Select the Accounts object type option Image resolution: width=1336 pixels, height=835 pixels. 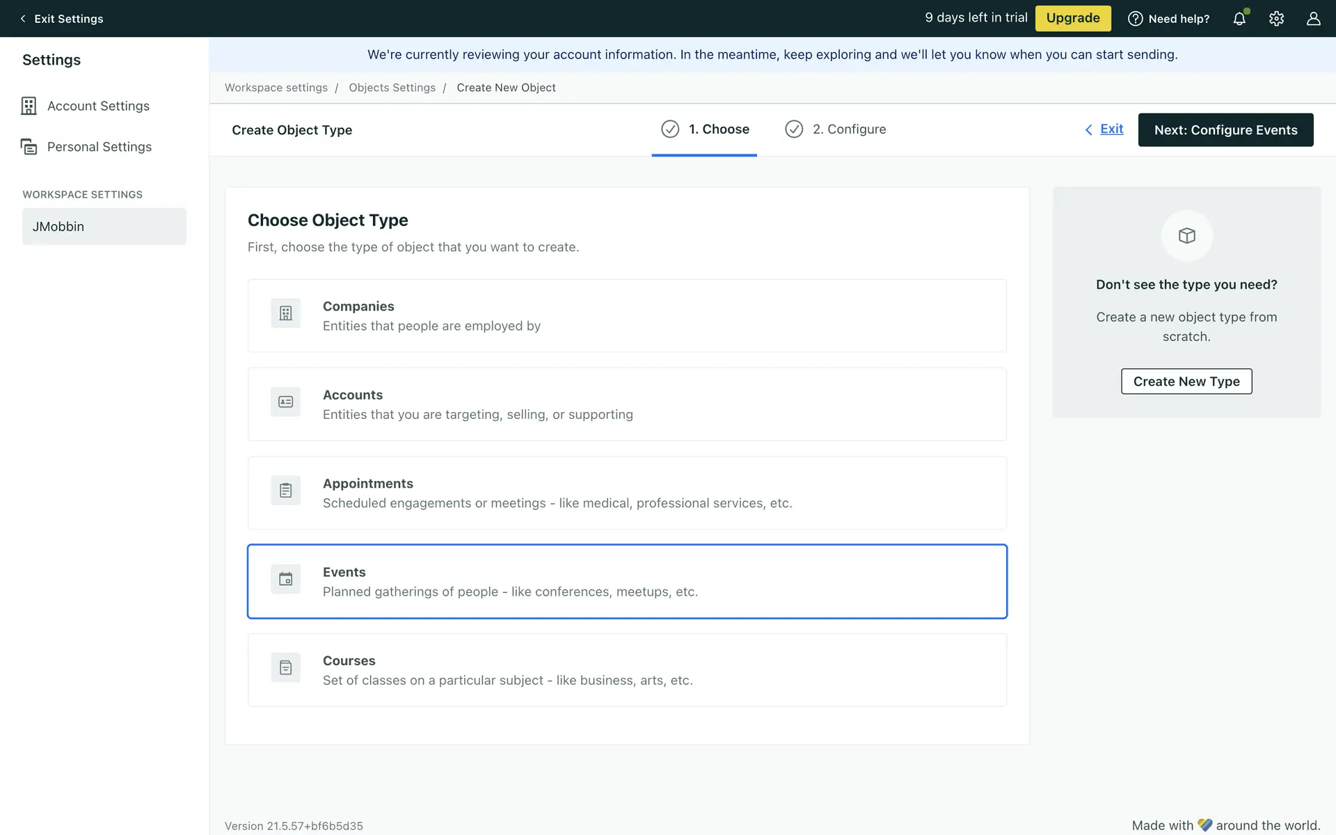click(626, 404)
